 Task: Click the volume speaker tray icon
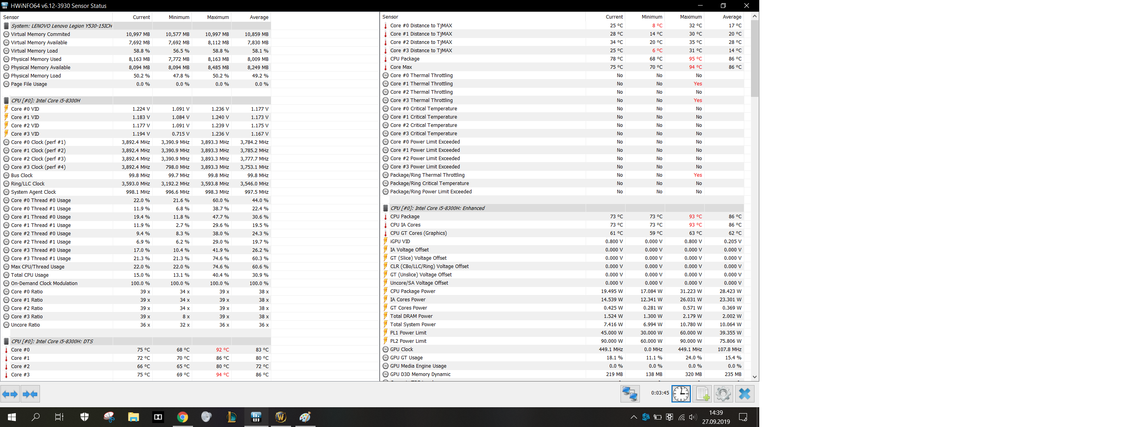pos(693,418)
